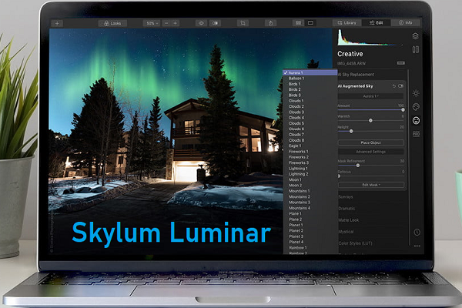
Task: Switch to the Edit tab
Action: point(377,22)
